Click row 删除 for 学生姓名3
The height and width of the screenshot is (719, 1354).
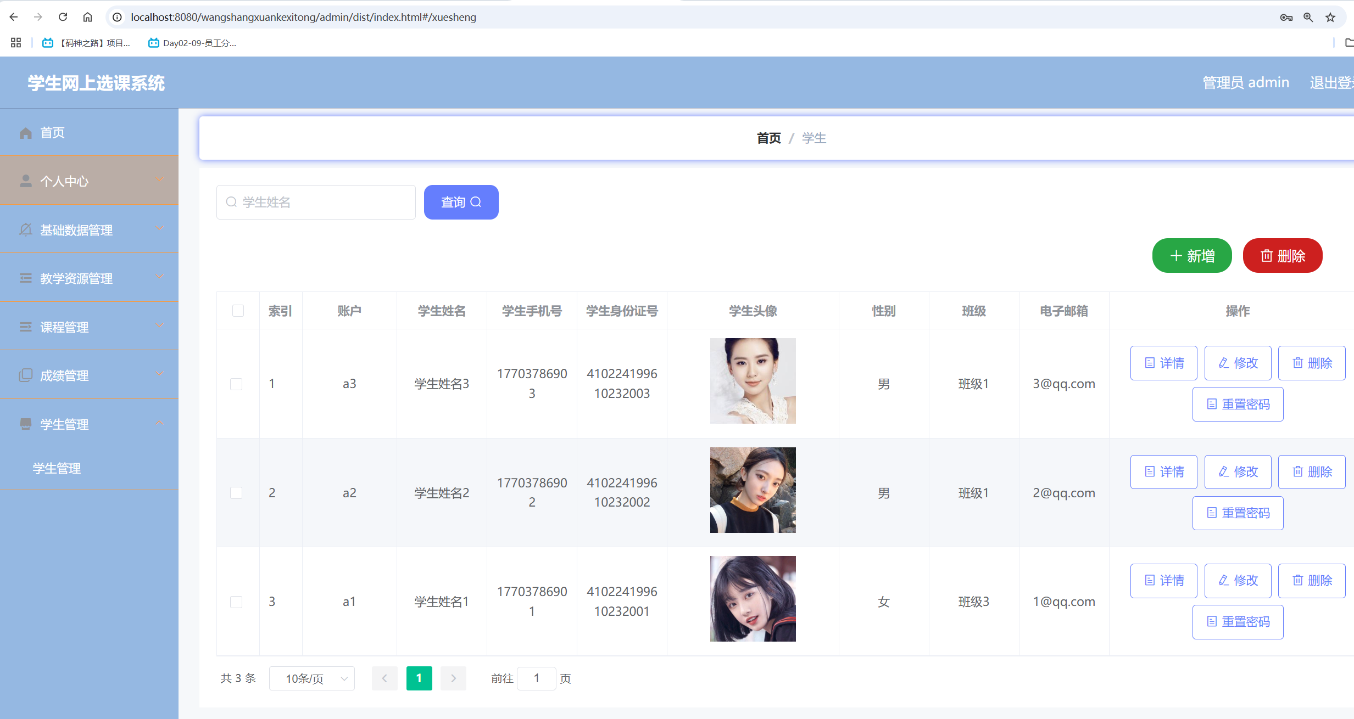point(1312,363)
